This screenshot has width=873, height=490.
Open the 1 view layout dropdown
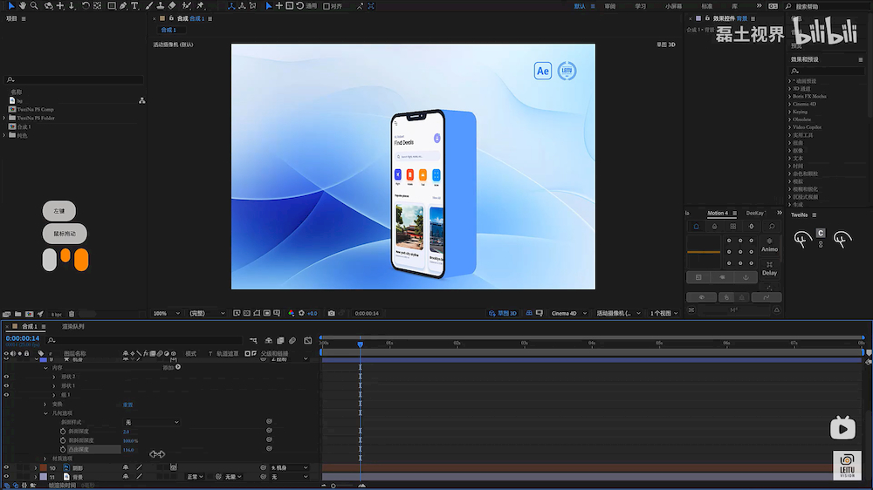tap(664, 313)
